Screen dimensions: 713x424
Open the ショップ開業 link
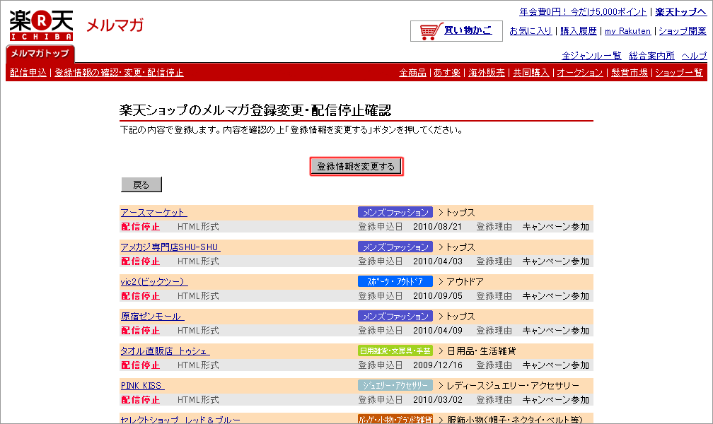pos(683,31)
